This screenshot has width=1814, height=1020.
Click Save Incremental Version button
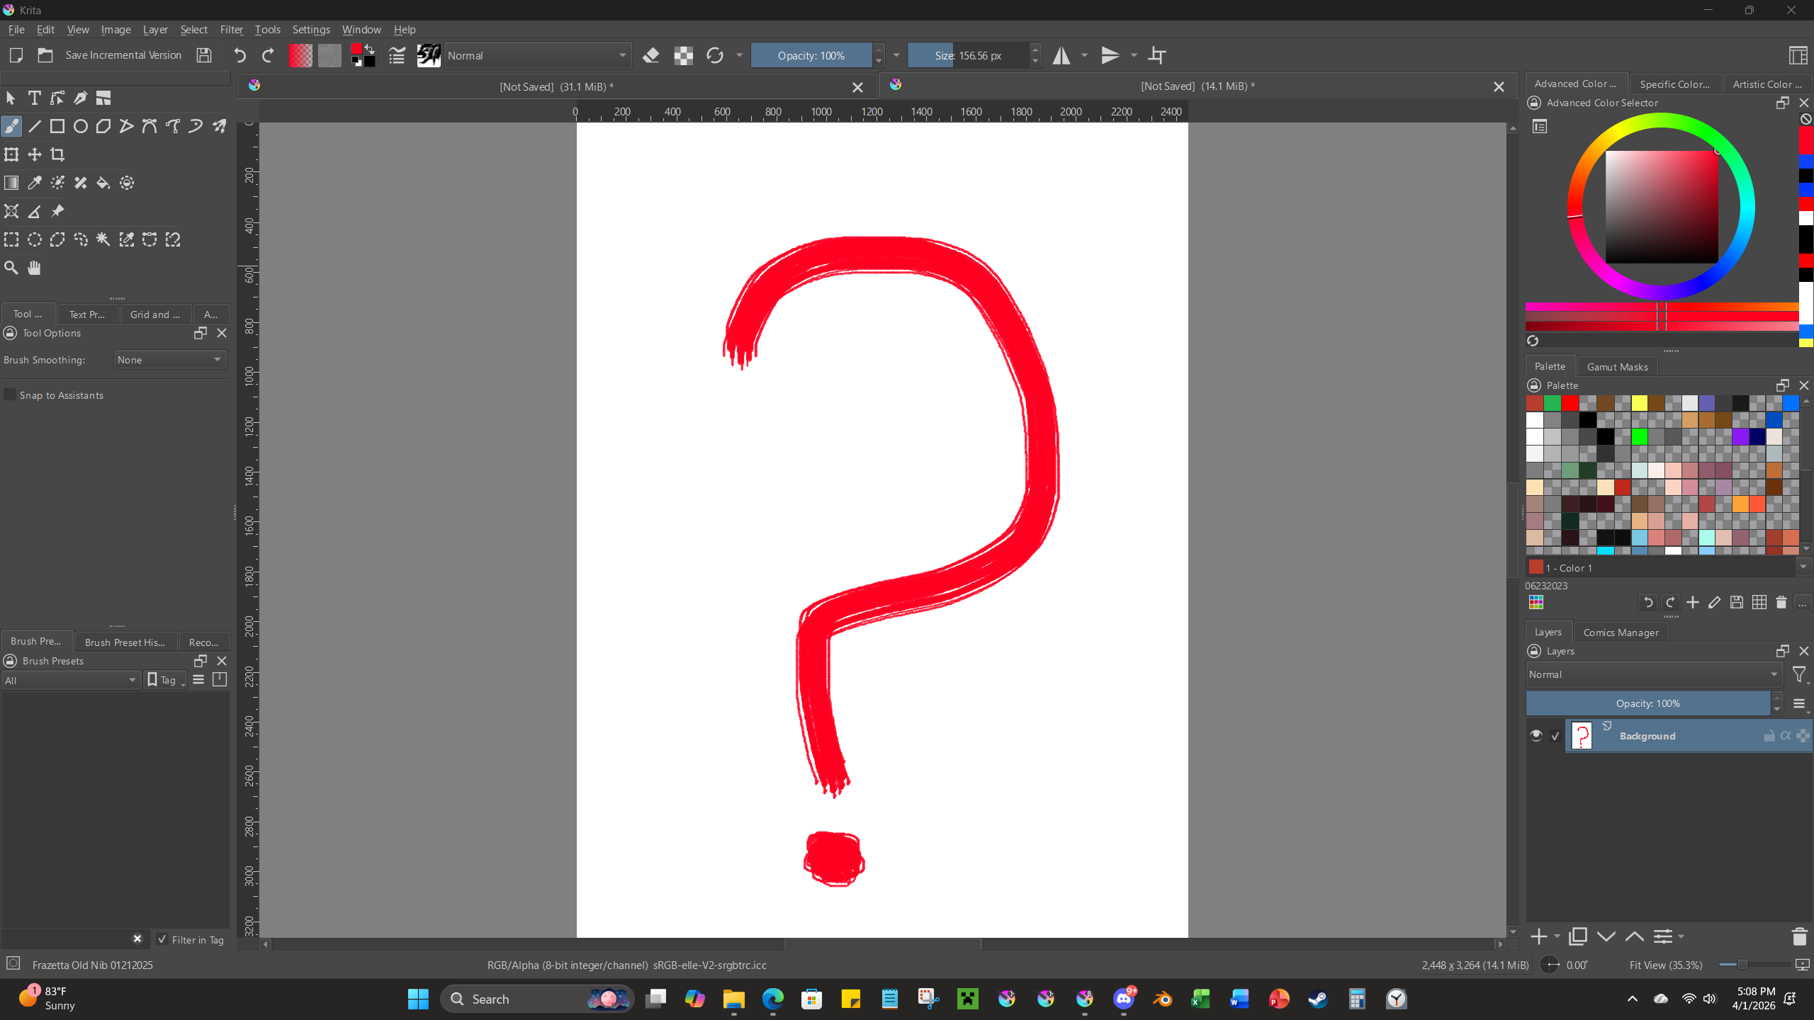123,55
